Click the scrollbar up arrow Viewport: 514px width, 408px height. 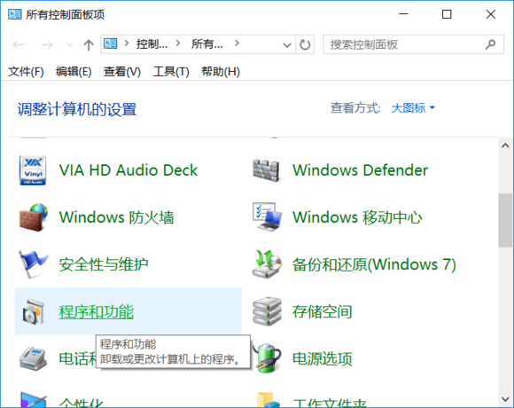click(505, 145)
